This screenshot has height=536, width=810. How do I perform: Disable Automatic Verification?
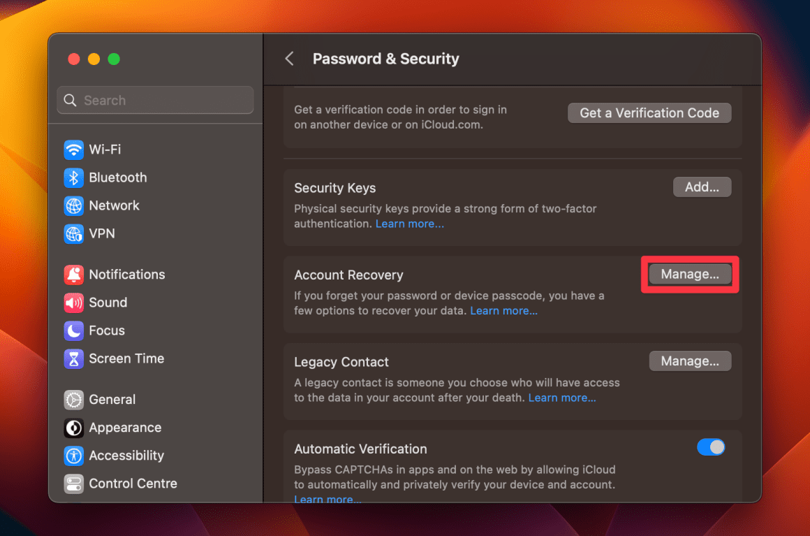click(712, 447)
